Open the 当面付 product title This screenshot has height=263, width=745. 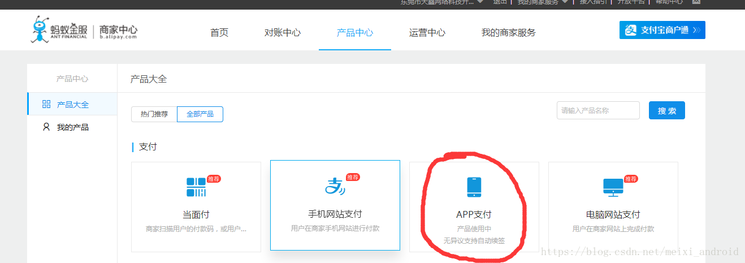[x=196, y=215]
